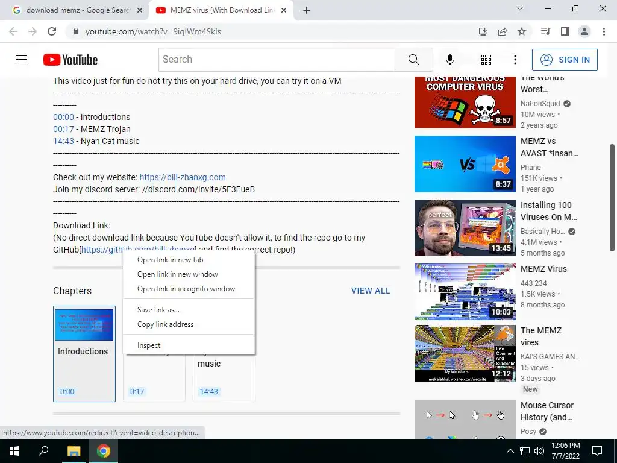This screenshot has width=617, height=463.
Task: Click in the YouTube Search field
Action: pyautogui.click(x=277, y=60)
